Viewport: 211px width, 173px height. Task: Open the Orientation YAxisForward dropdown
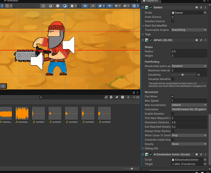pyautogui.click(x=189, y=109)
